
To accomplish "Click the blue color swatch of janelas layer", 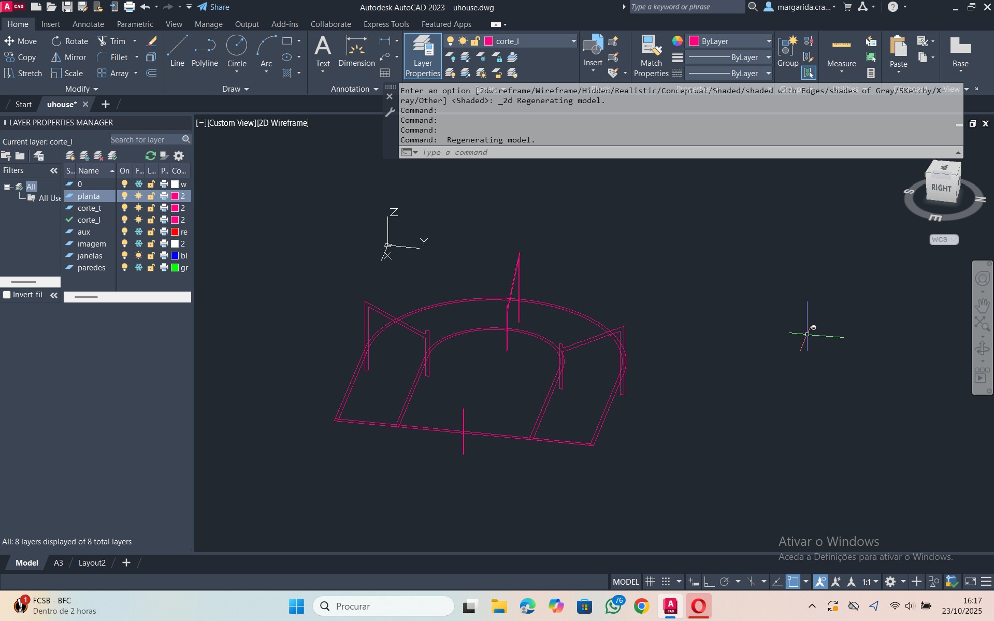I will pos(175,256).
